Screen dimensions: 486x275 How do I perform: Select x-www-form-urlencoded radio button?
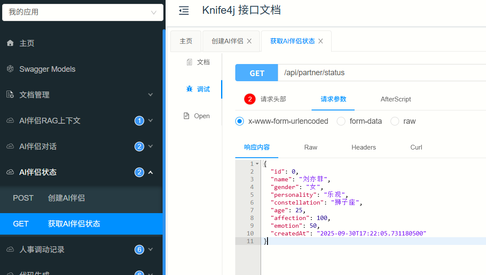240,121
